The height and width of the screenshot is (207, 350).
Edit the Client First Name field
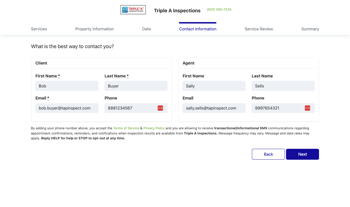pos(67,86)
